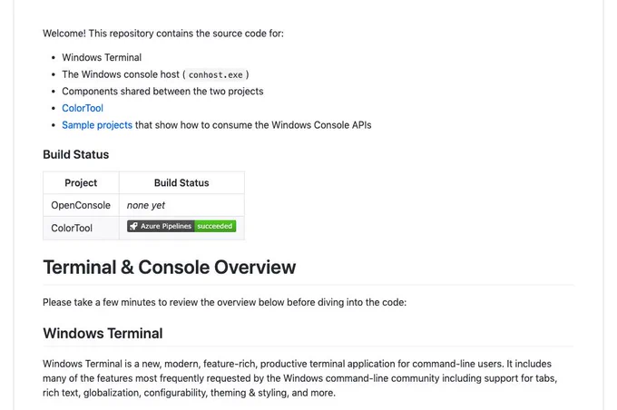Viewport: 617px width, 410px height.
Task: Click 'Components shared between the two projects' item
Action: (x=162, y=92)
